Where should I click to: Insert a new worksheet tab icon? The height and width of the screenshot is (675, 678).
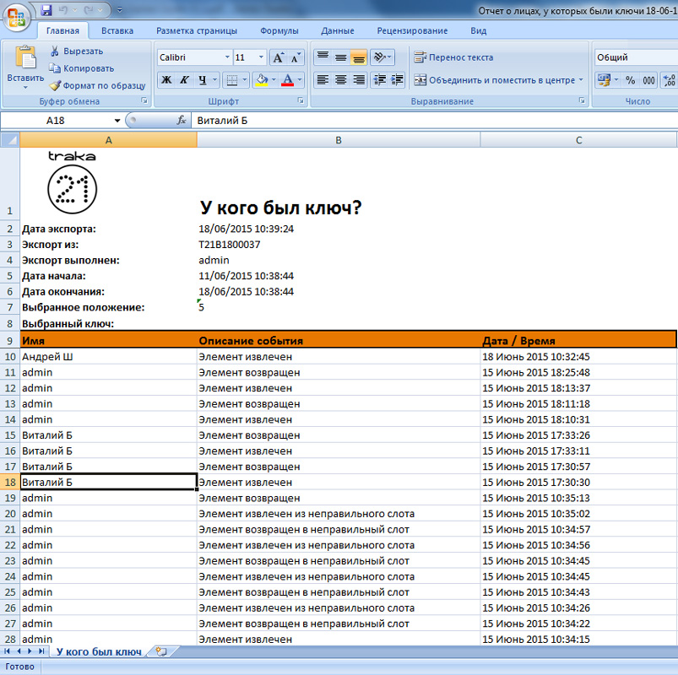[161, 651]
